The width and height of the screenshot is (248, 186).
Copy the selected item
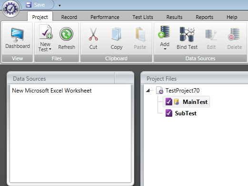[x=117, y=38]
